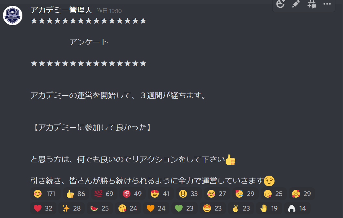Click the orange heart reaction with 24
Image resolution: width=343 pixels, height=218 pixels.
pyautogui.click(x=156, y=208)
